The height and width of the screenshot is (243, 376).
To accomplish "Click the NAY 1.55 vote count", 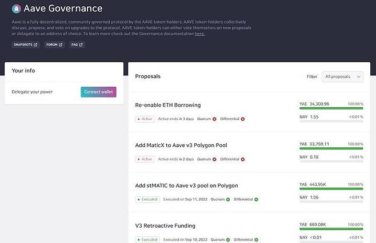I will [309, 117].
